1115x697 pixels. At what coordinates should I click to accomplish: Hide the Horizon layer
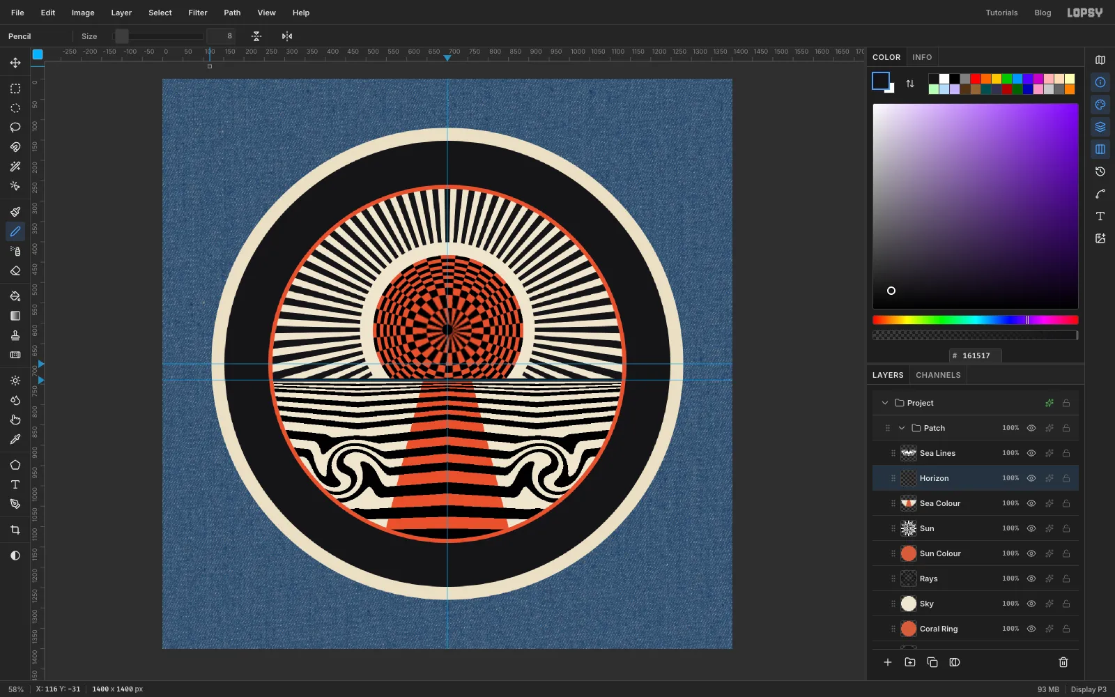click(x=1031, y=478)
